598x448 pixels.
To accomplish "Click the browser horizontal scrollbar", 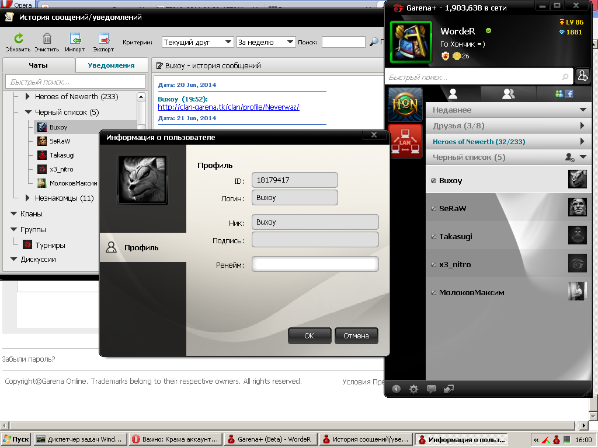I will pos(292,425).
